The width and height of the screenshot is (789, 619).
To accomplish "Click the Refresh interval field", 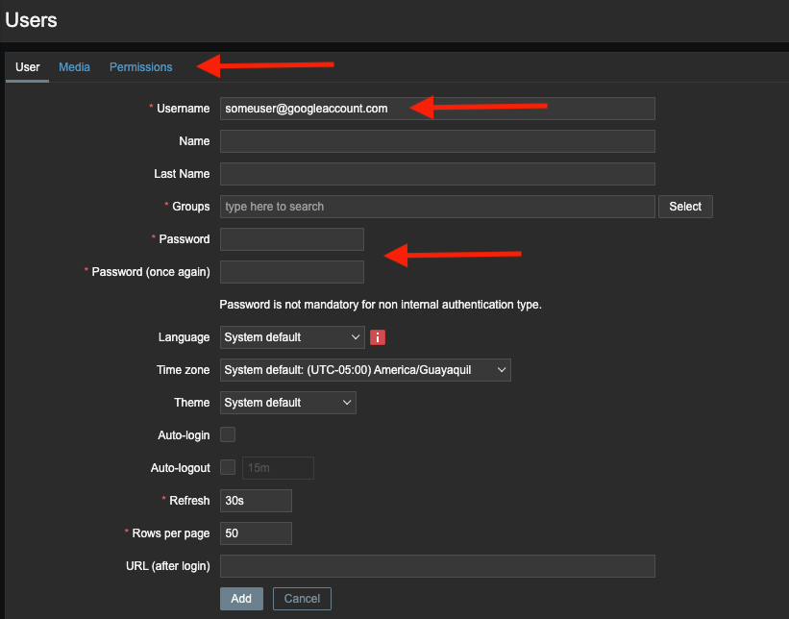I will 256,501.
